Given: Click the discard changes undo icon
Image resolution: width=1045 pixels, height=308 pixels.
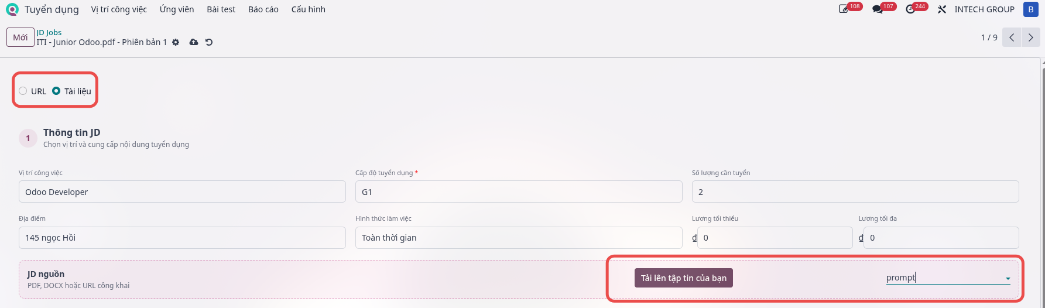Looking at the screenshot, I should tap(209, 42).
